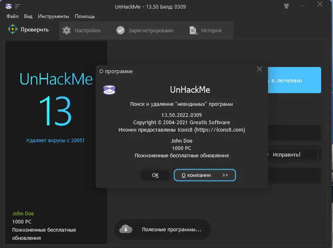Click the UnHackMe logo in About dialog

point(110,90)
